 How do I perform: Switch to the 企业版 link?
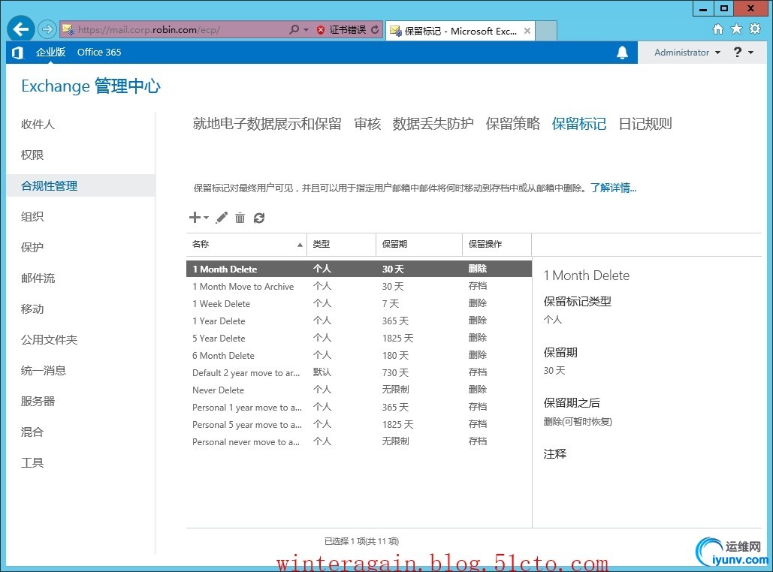pyautogui.click(x=50, y=53)
